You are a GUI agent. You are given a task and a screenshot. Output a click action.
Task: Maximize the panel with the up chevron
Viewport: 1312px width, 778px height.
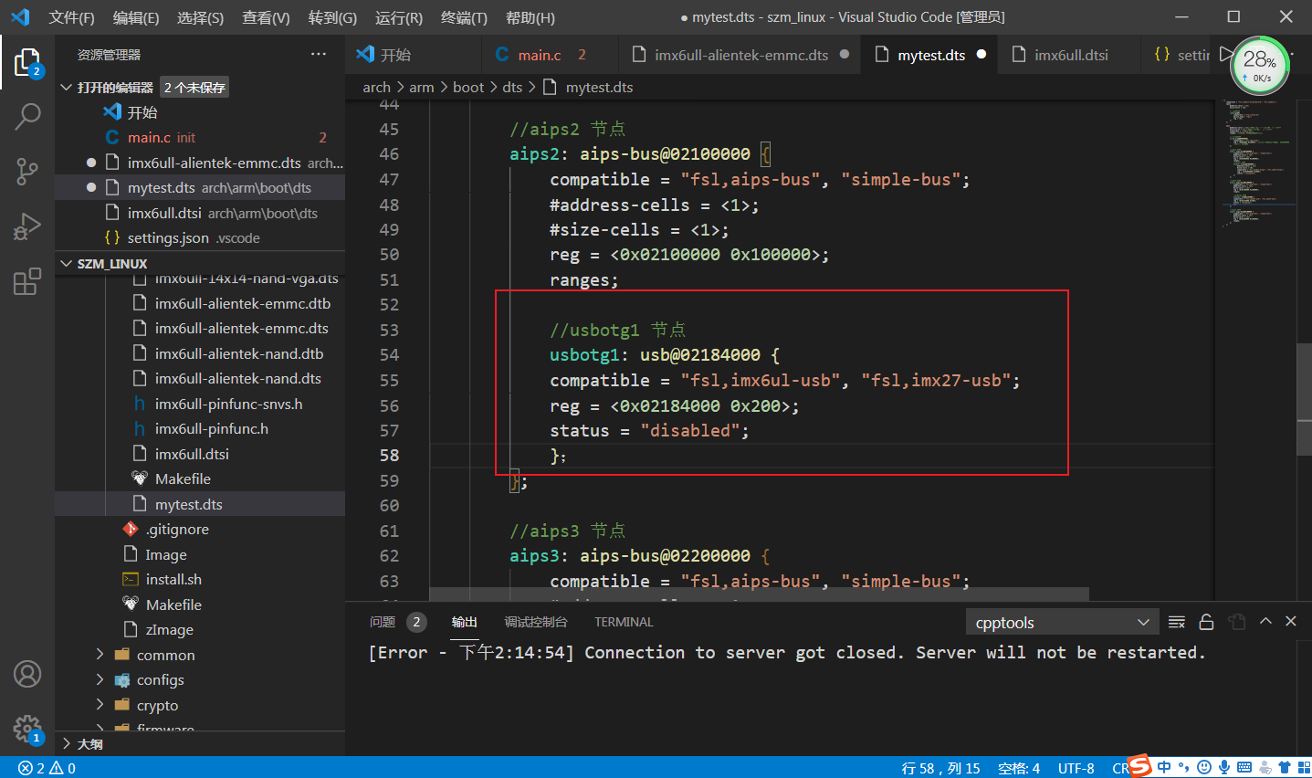coord(1265,621)
